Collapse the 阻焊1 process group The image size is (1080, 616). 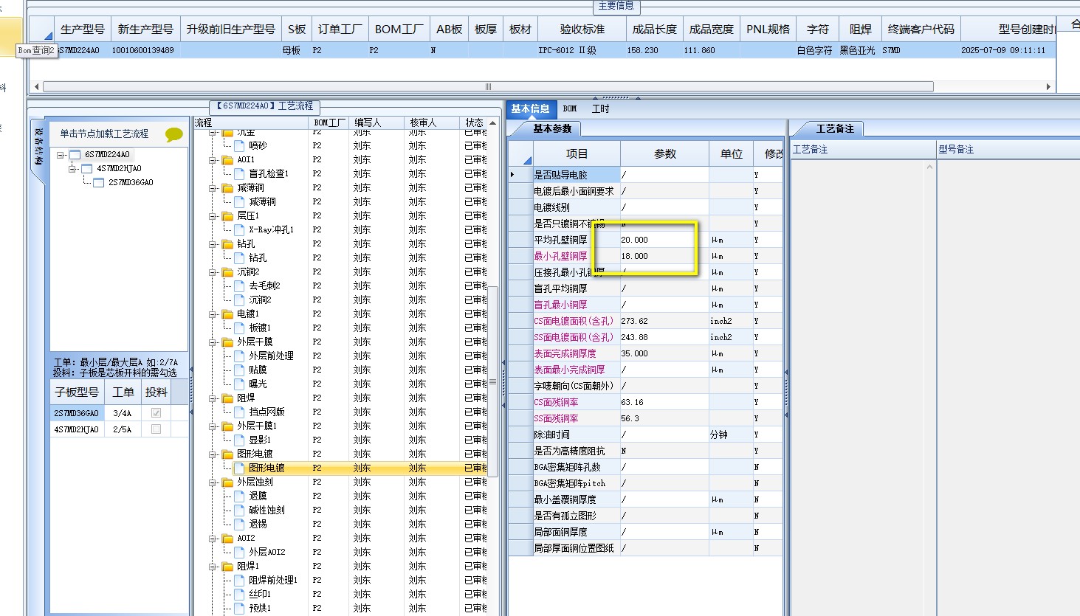pos(213,567)
